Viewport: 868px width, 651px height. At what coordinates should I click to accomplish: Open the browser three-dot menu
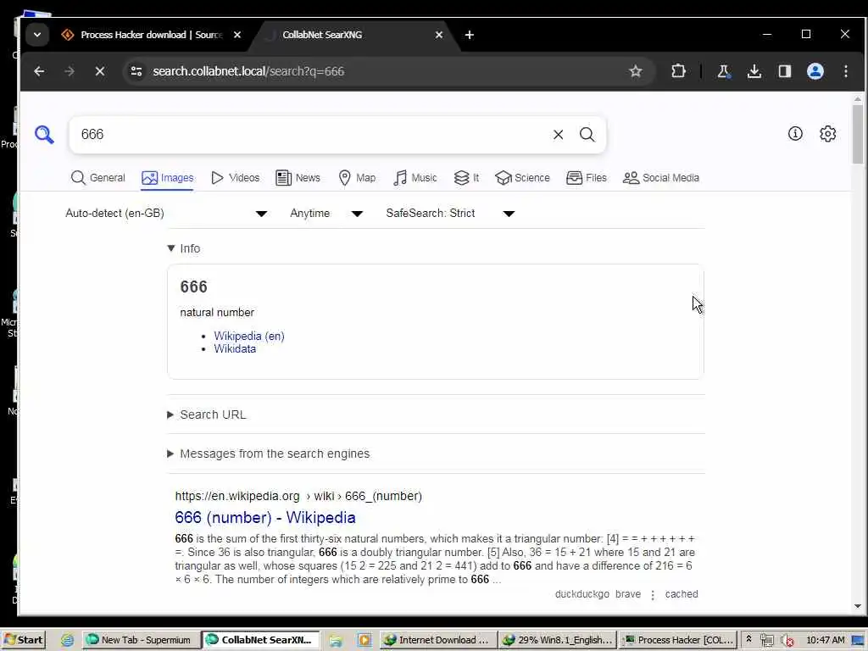click(x=845, y=71)
